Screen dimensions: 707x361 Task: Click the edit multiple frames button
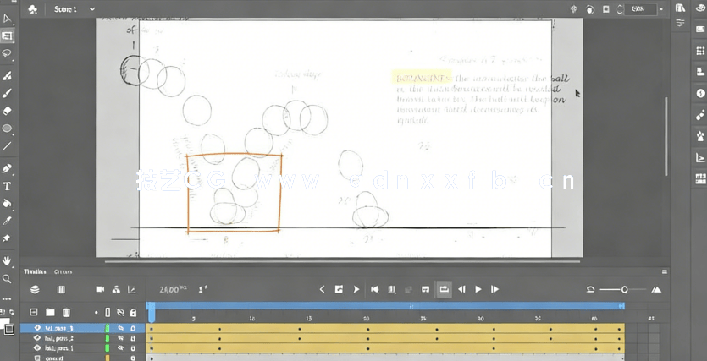tap(392, 289)
